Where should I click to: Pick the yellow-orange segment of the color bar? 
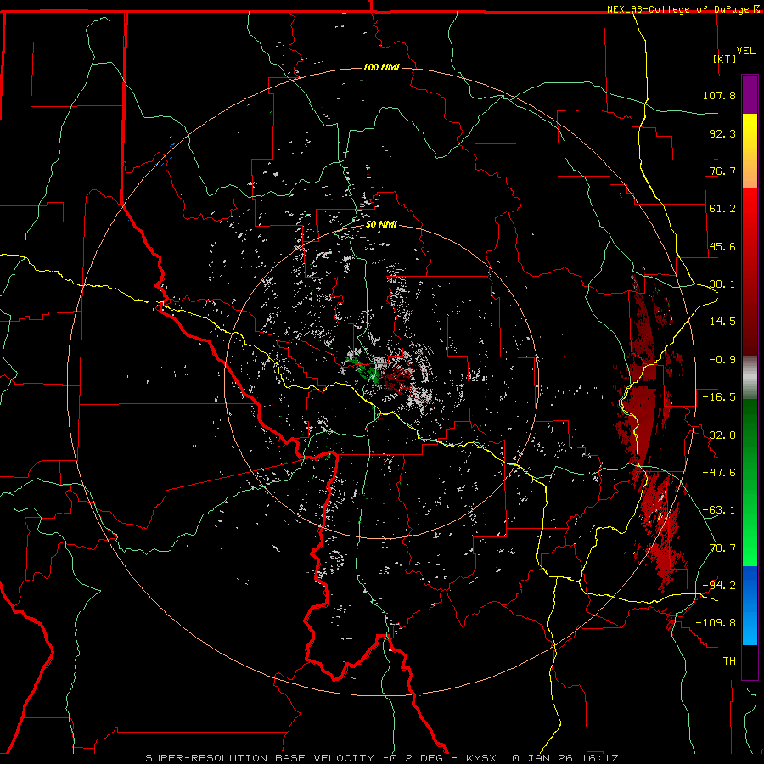(x=750, y=151)
